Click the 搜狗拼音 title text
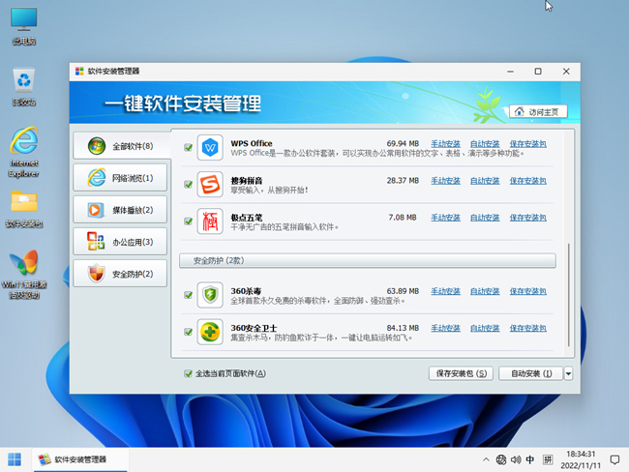The height and width of the screenshot is (472, 629). [x=247, y=181]
